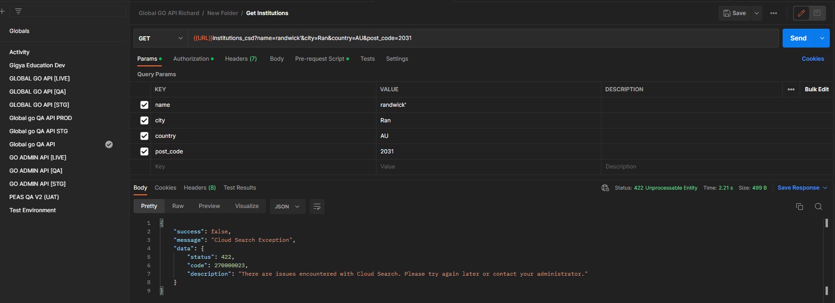Open the comments panel icon
Viewport: 835px width, 303px height.
(817, 13)
